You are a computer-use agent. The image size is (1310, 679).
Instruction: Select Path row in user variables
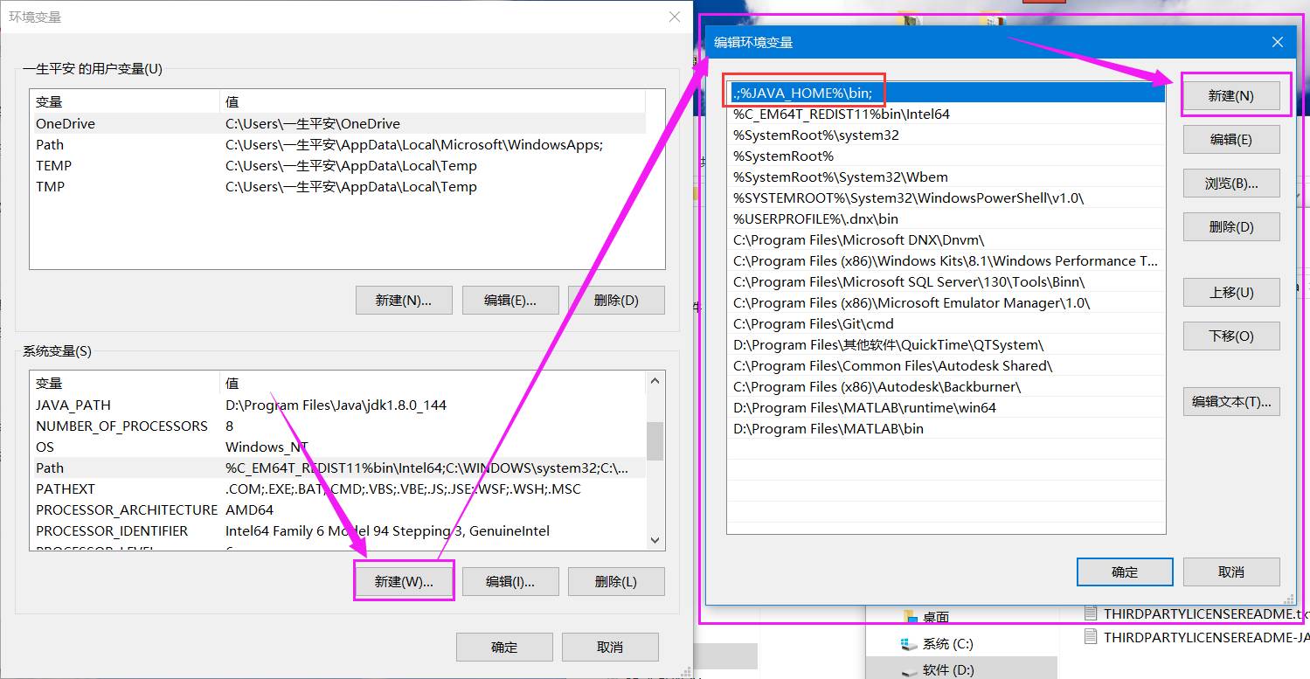pos(338,145)
